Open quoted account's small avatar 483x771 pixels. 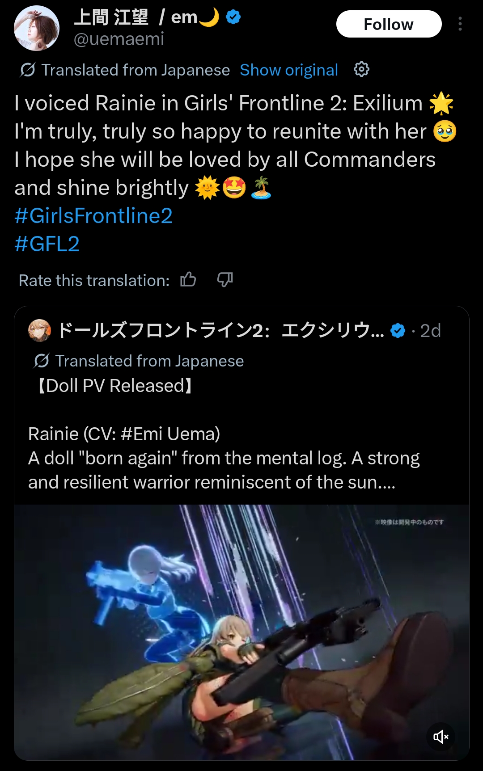coord(39,330)
